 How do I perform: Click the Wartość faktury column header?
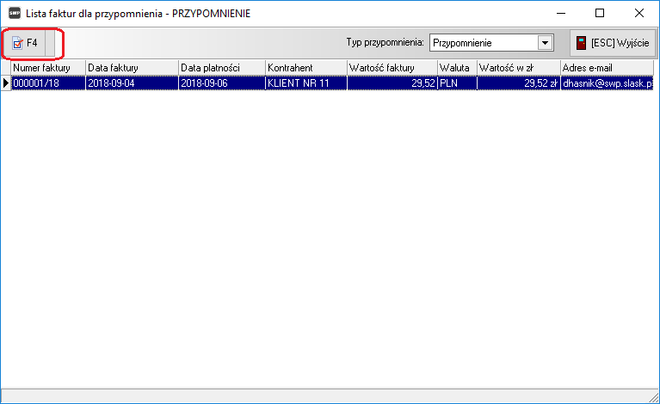(x=392, y=68)
